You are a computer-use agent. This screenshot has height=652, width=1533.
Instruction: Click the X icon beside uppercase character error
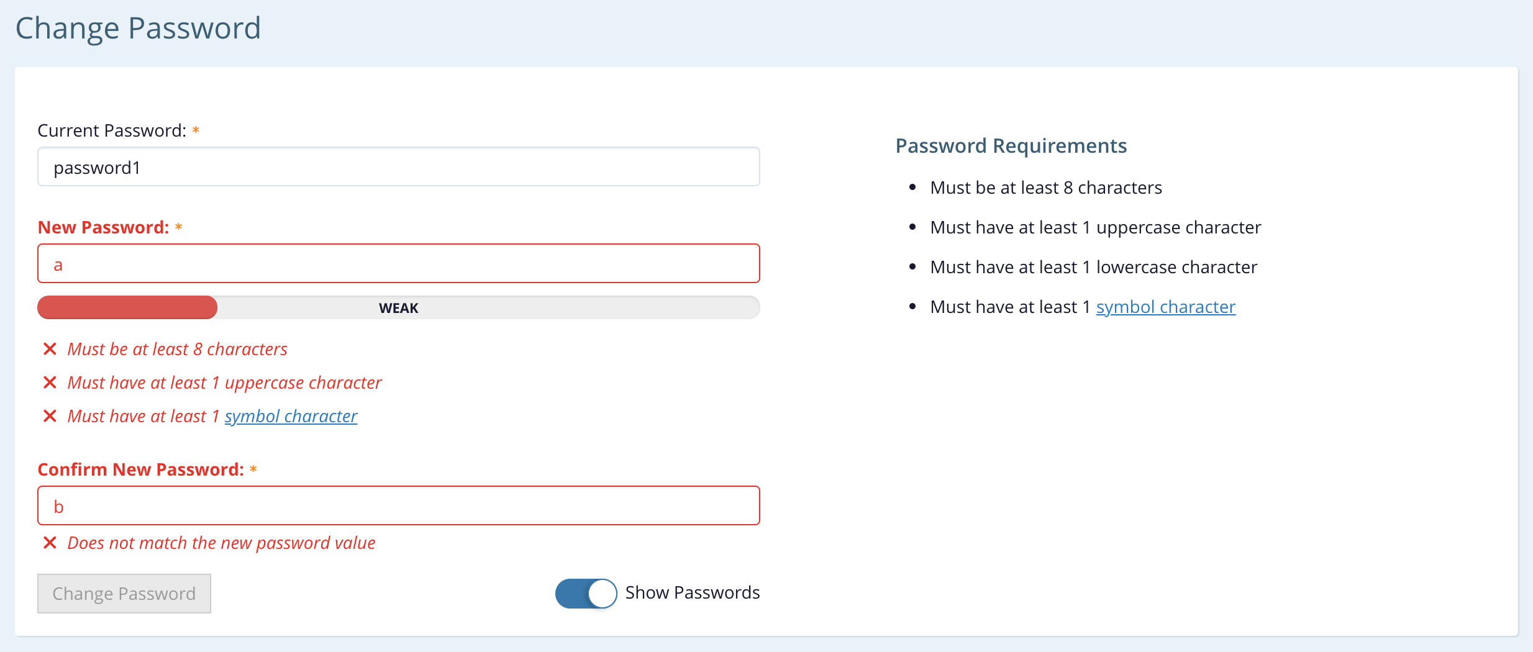tap(50, 383)
